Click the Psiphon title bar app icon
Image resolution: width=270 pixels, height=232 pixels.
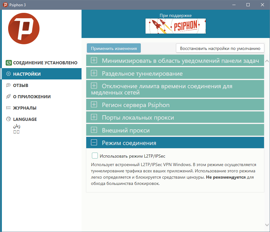coord(5,5)
